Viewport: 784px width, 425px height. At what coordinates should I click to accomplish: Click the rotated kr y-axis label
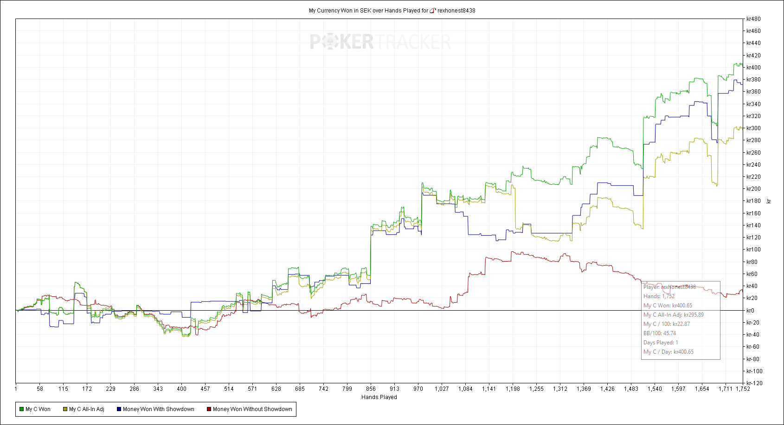(769, 201)
